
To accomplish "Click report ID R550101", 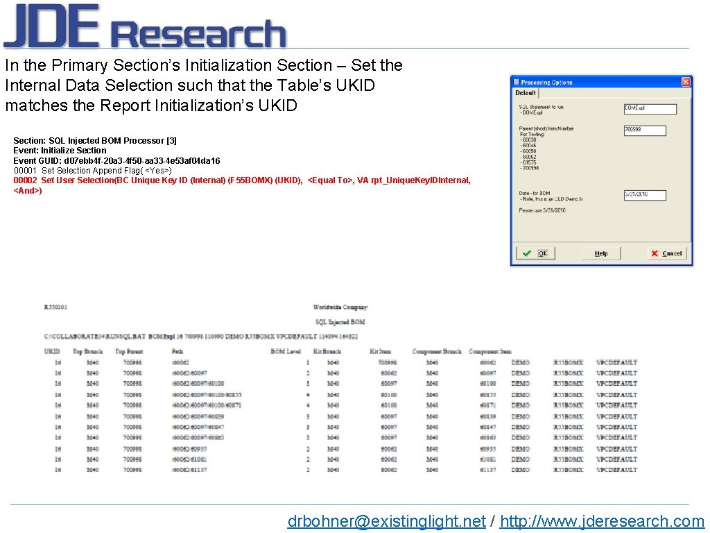I will point(55,307).
